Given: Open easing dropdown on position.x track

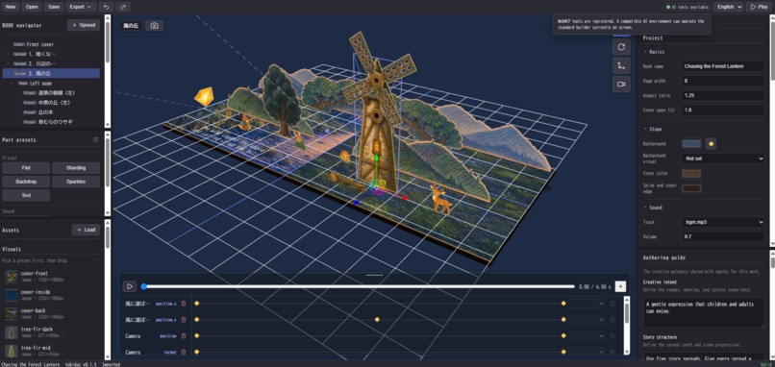Looking at the screenshot, I should coord(587,304).
